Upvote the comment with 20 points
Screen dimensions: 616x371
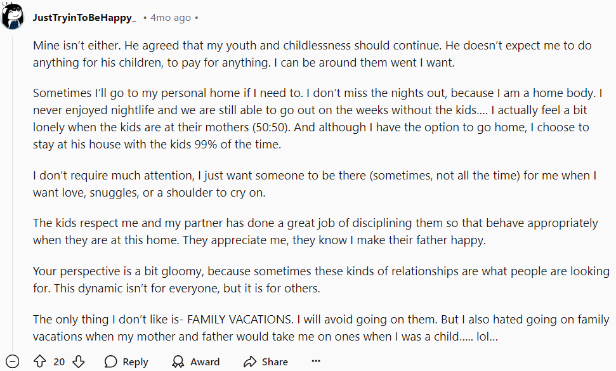coord(40,361)
